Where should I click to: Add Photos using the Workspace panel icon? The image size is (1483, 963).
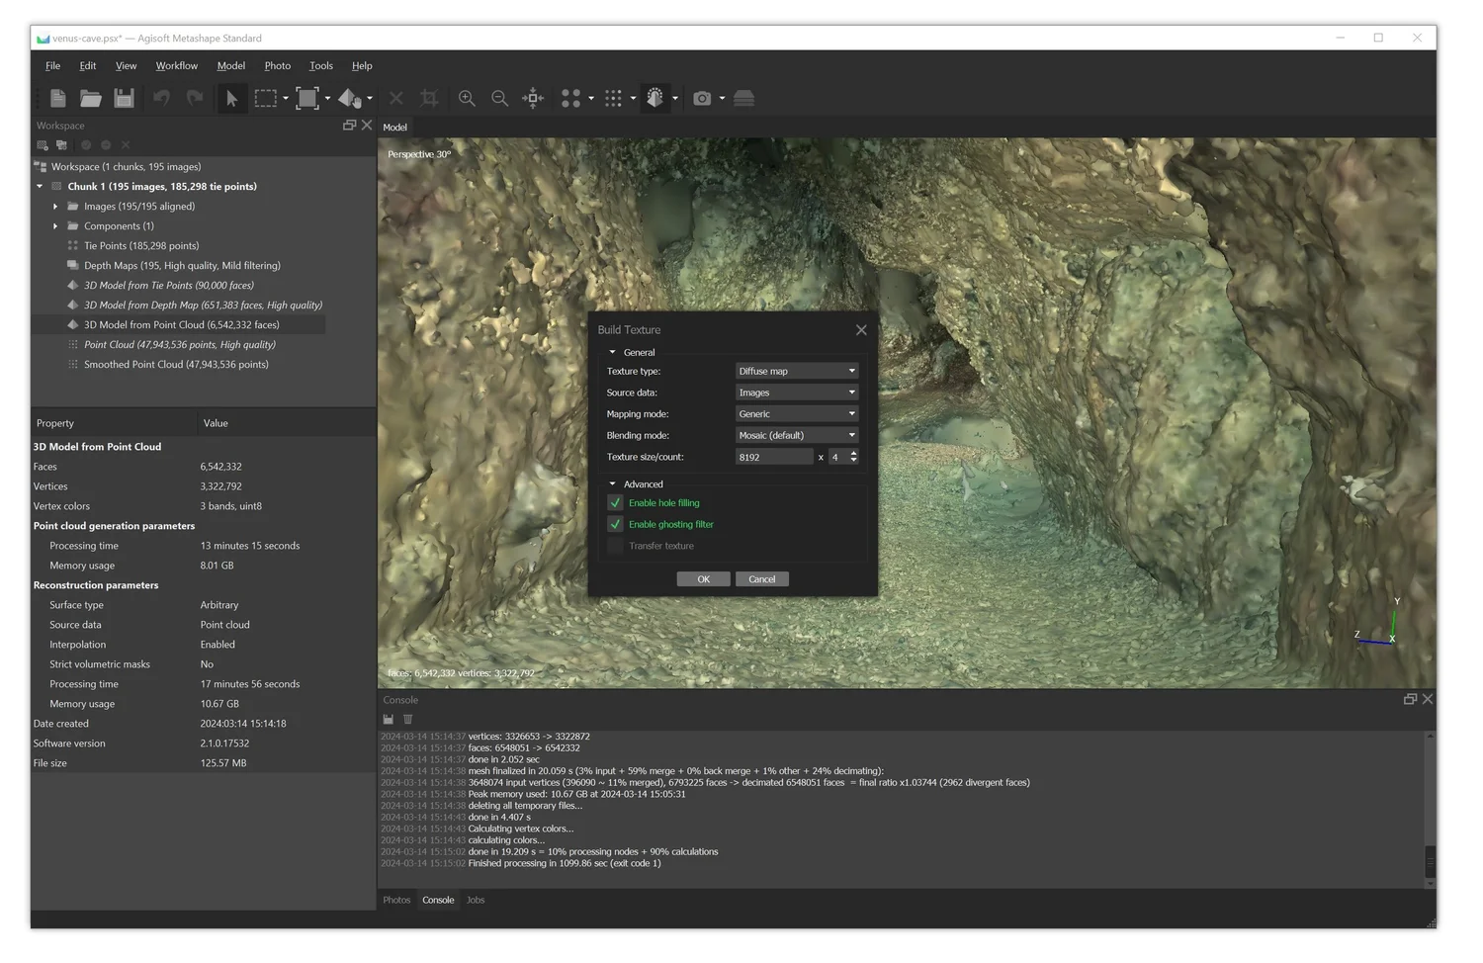pyautogui.click(x=61, y=144)
